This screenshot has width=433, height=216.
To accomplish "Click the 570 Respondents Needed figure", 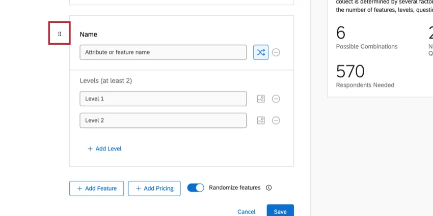I will (350, 71).
